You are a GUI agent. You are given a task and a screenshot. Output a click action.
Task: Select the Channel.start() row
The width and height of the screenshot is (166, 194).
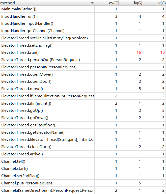tap(83, 169)
